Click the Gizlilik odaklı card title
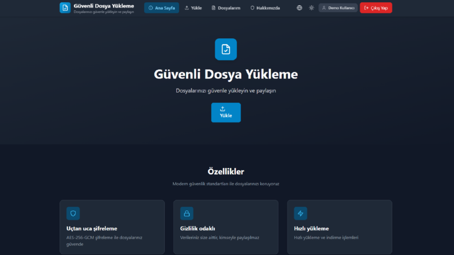Screen dimensions: 454x255 click(198, 228)
